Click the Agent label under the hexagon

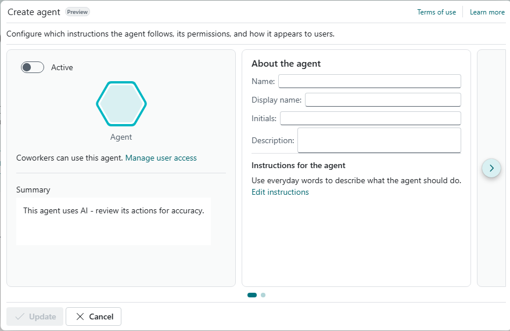pos(121,137)
